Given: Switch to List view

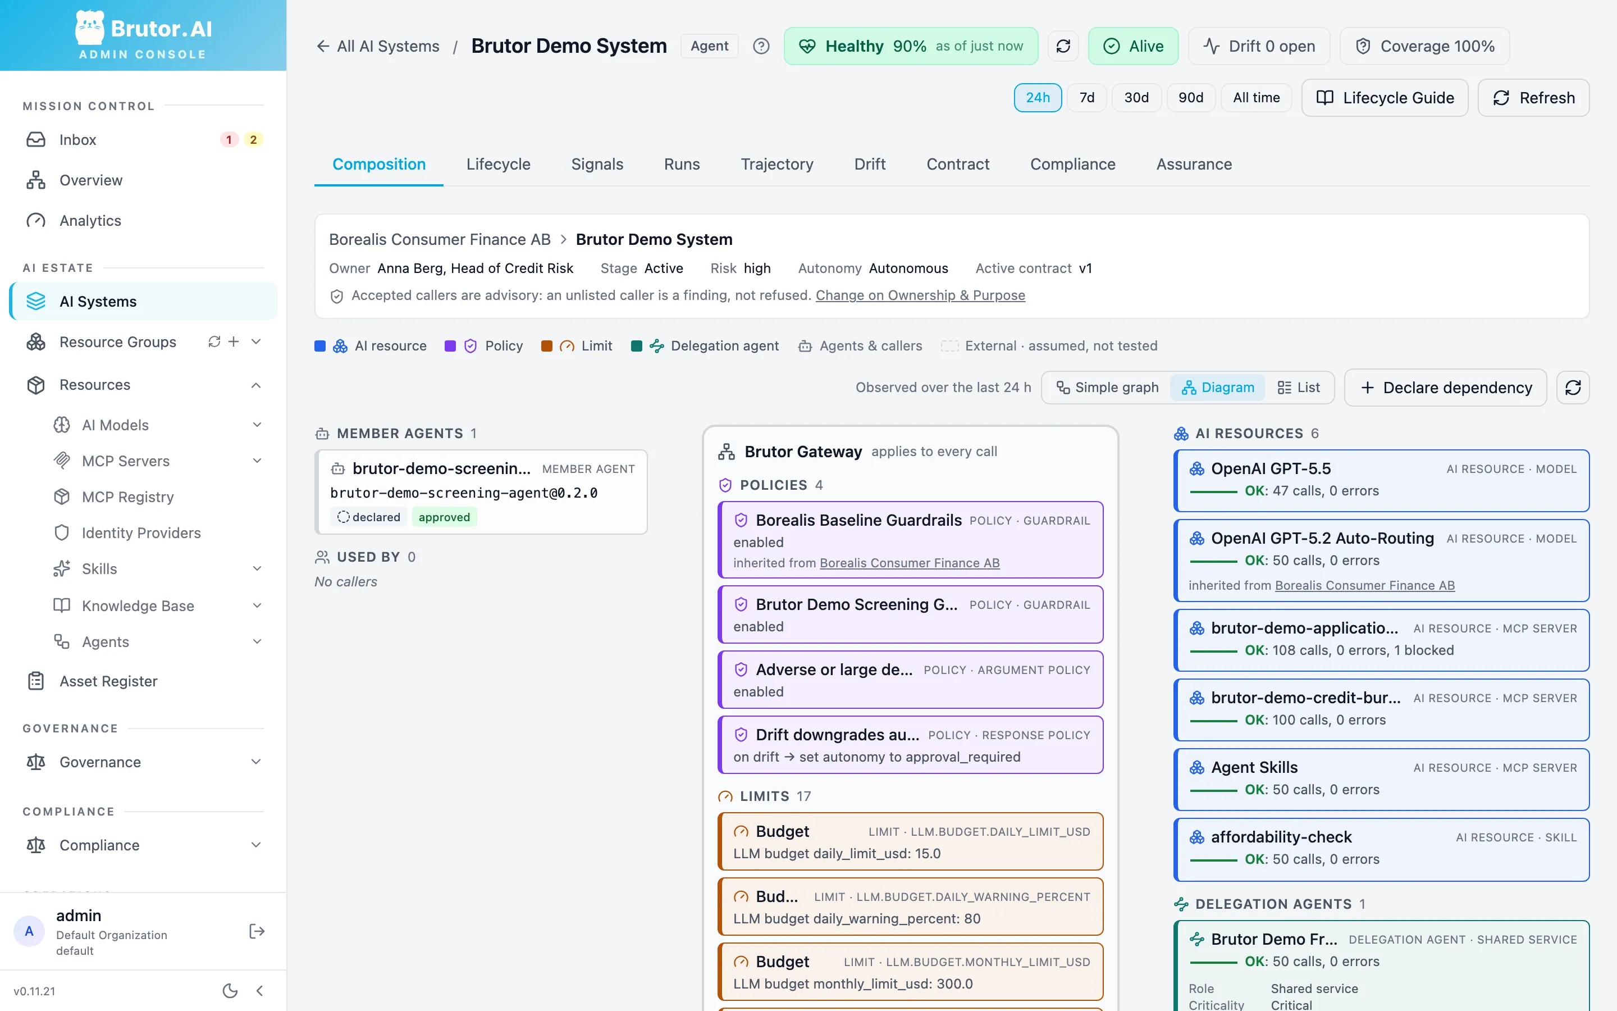Looking at the screenshot, I should [x=1298, y=387].
